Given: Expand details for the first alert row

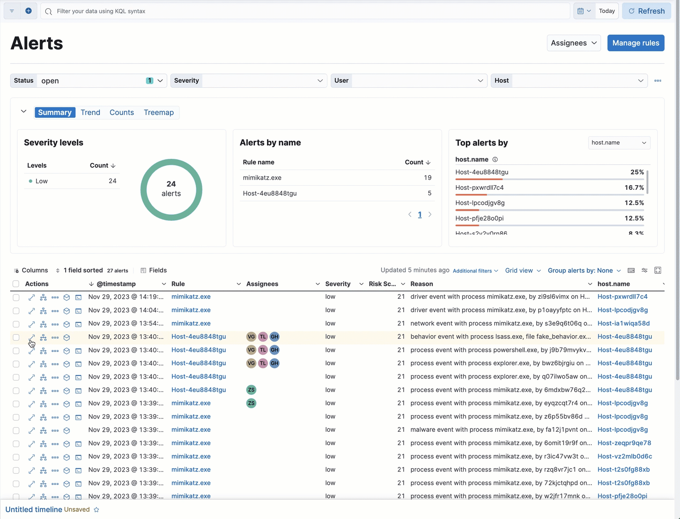Looking at the screenshot, I should [31, 297].
